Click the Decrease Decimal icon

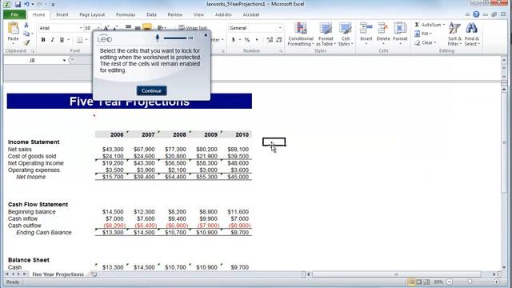(x=278, y=40)
